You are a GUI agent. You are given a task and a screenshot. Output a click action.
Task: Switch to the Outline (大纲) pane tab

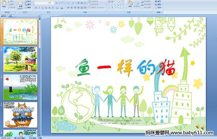pos(10,16)
